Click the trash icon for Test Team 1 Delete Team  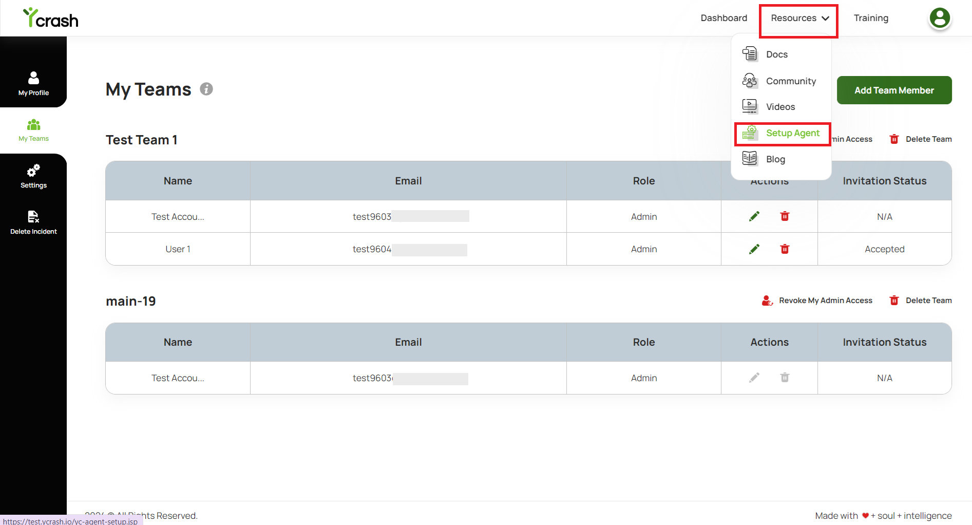pyautogui.click(x=894, y=139)
